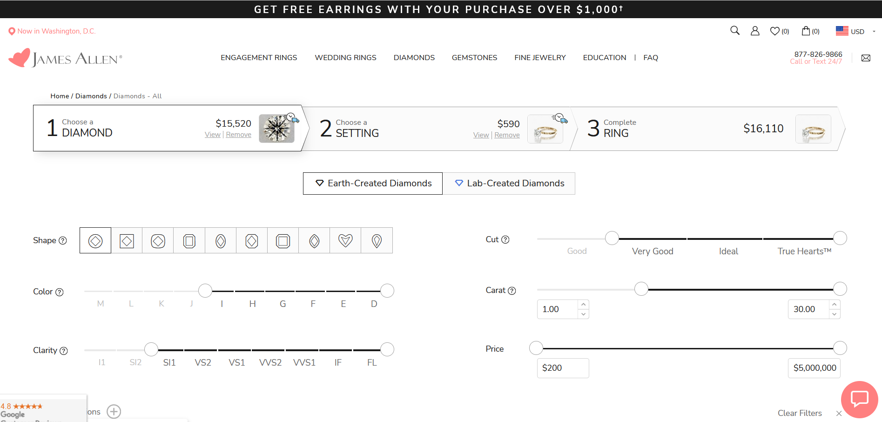Image resolution: width=882 pixels, height=422 pixels.
Task: Open the live chat bubble
Action: click(x=859, y=399)
